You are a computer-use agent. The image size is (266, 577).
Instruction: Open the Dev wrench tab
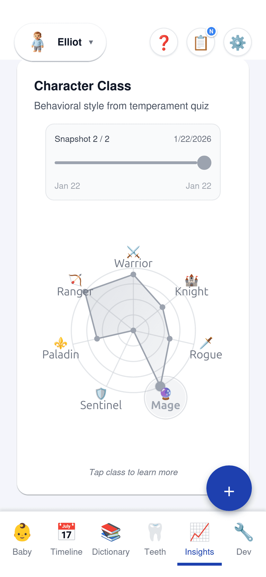[x=244, y=539]
